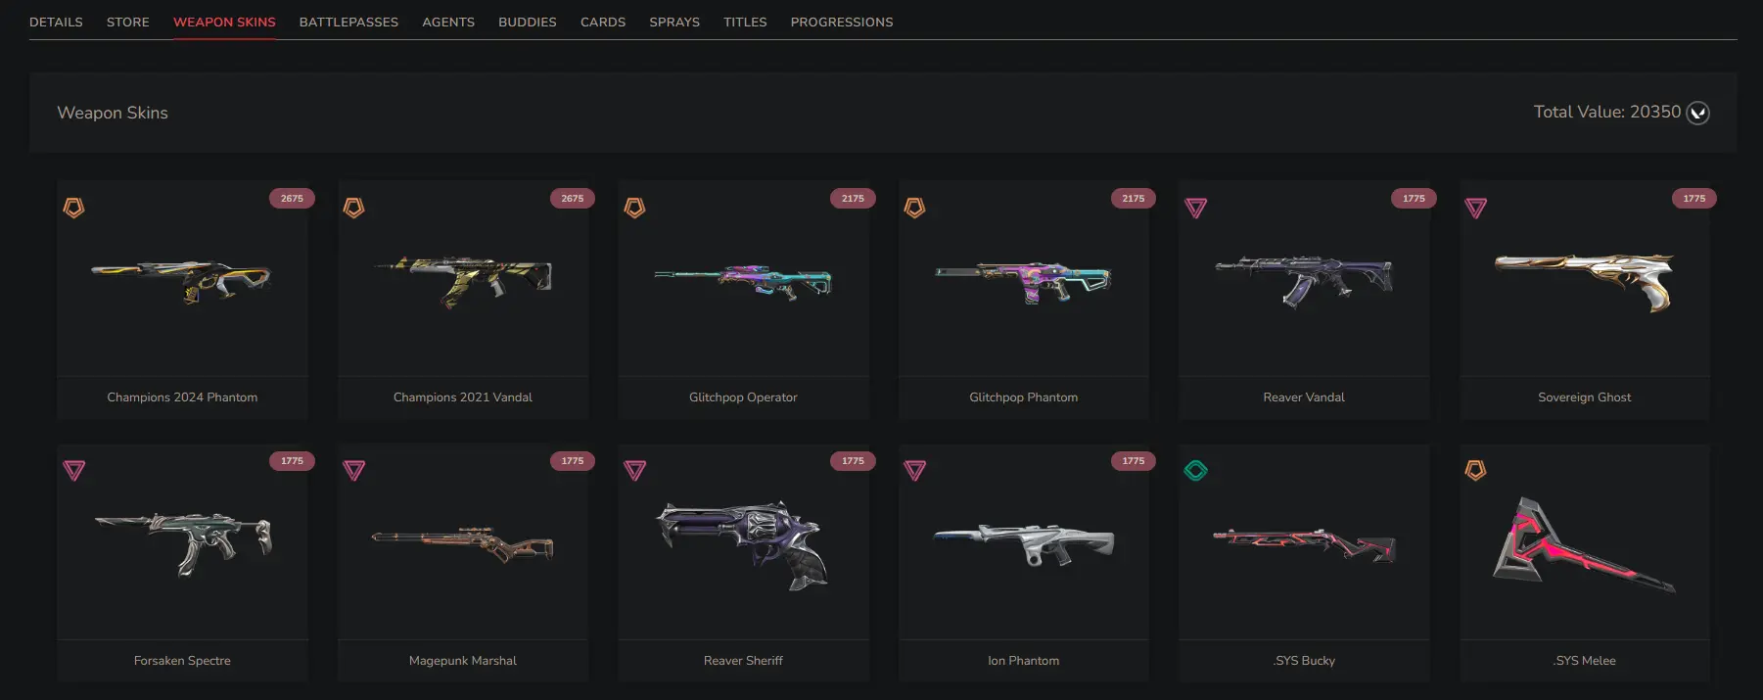Click the Reaver Sheriff skin image

(x=743, y=545)
